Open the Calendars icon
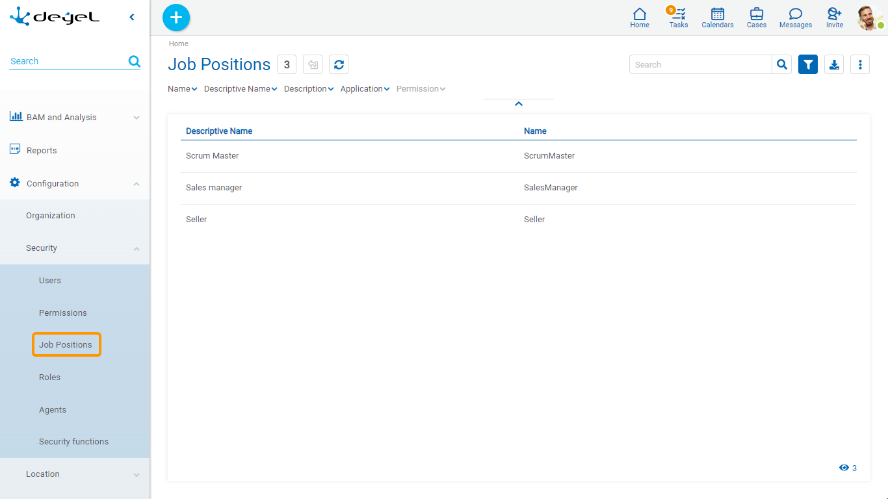 tap(718, 18)
